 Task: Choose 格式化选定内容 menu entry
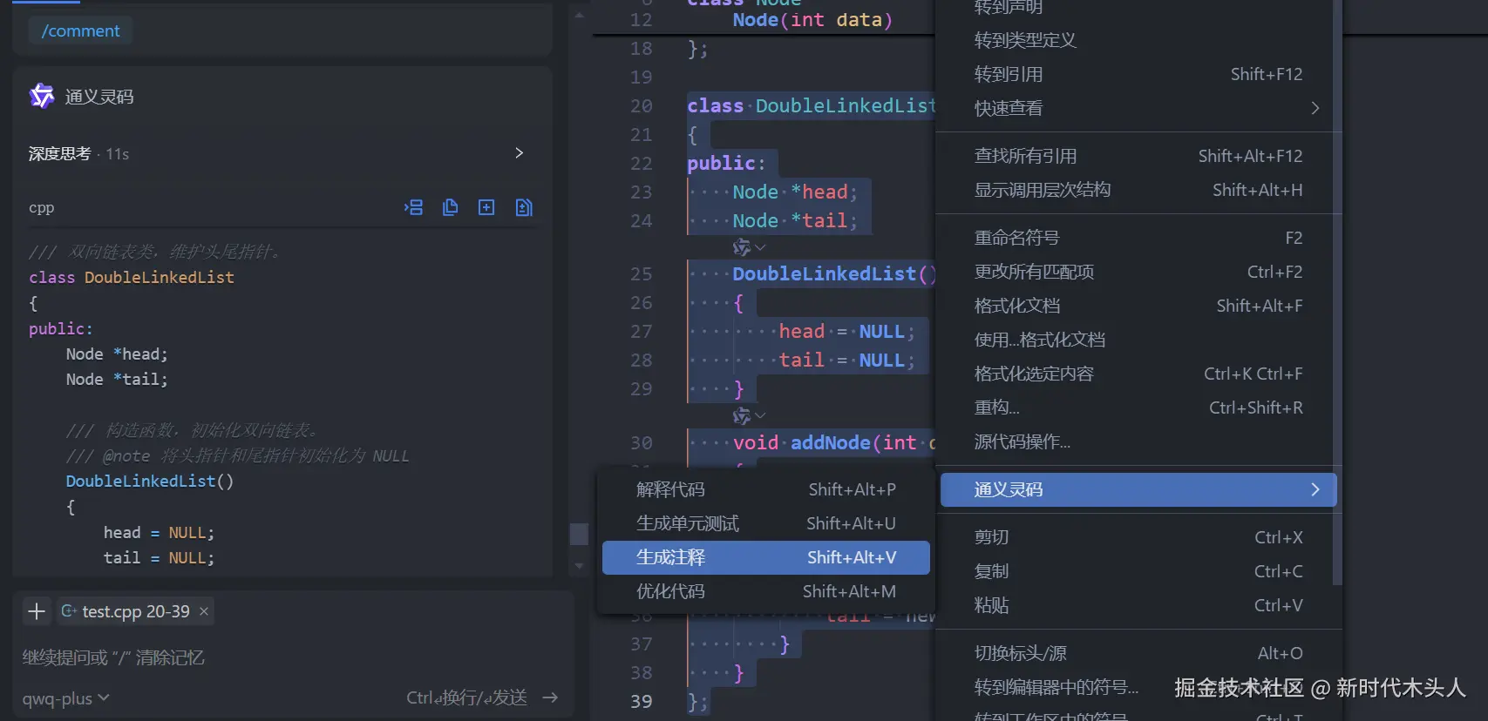[x=1138, y=374]
